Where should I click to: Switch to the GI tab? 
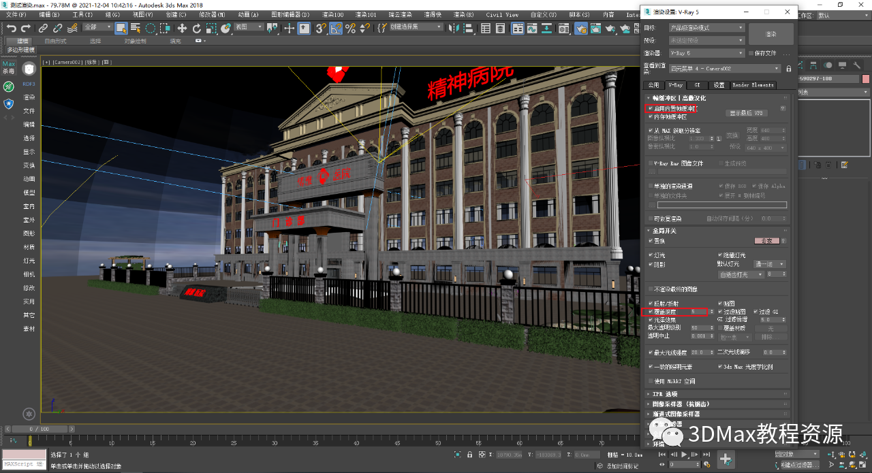click(x=697, y=85)
